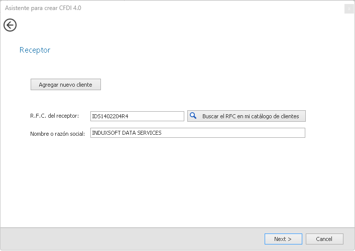This screenshot has width=355, height=251.
Task: Go back using the circled arrow icon
Action: pos(10,25)
